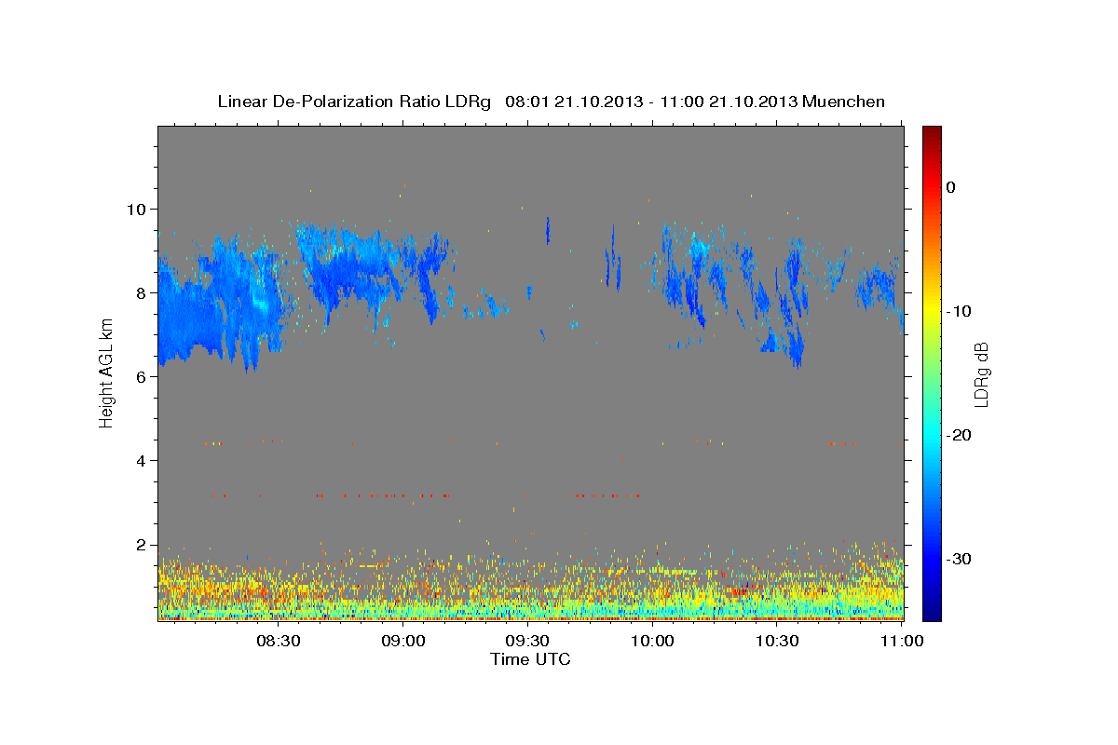This screenshot has height=745, width=1118.
Task: Select the '10:30' time axis label
Action: click(x=777, y=641)
